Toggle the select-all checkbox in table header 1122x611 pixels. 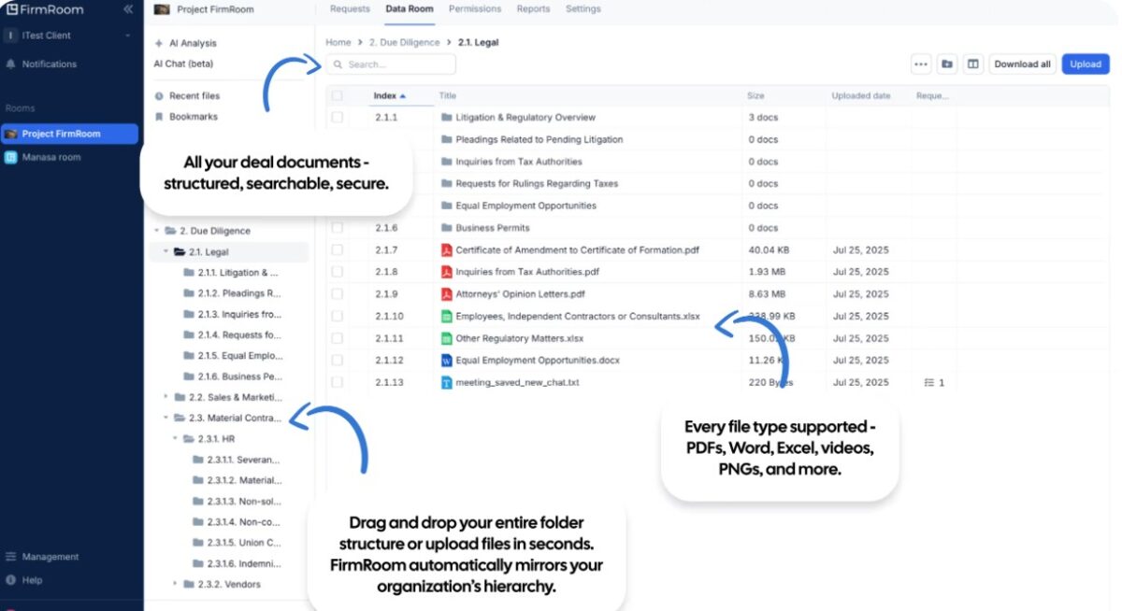click(337, 95)
